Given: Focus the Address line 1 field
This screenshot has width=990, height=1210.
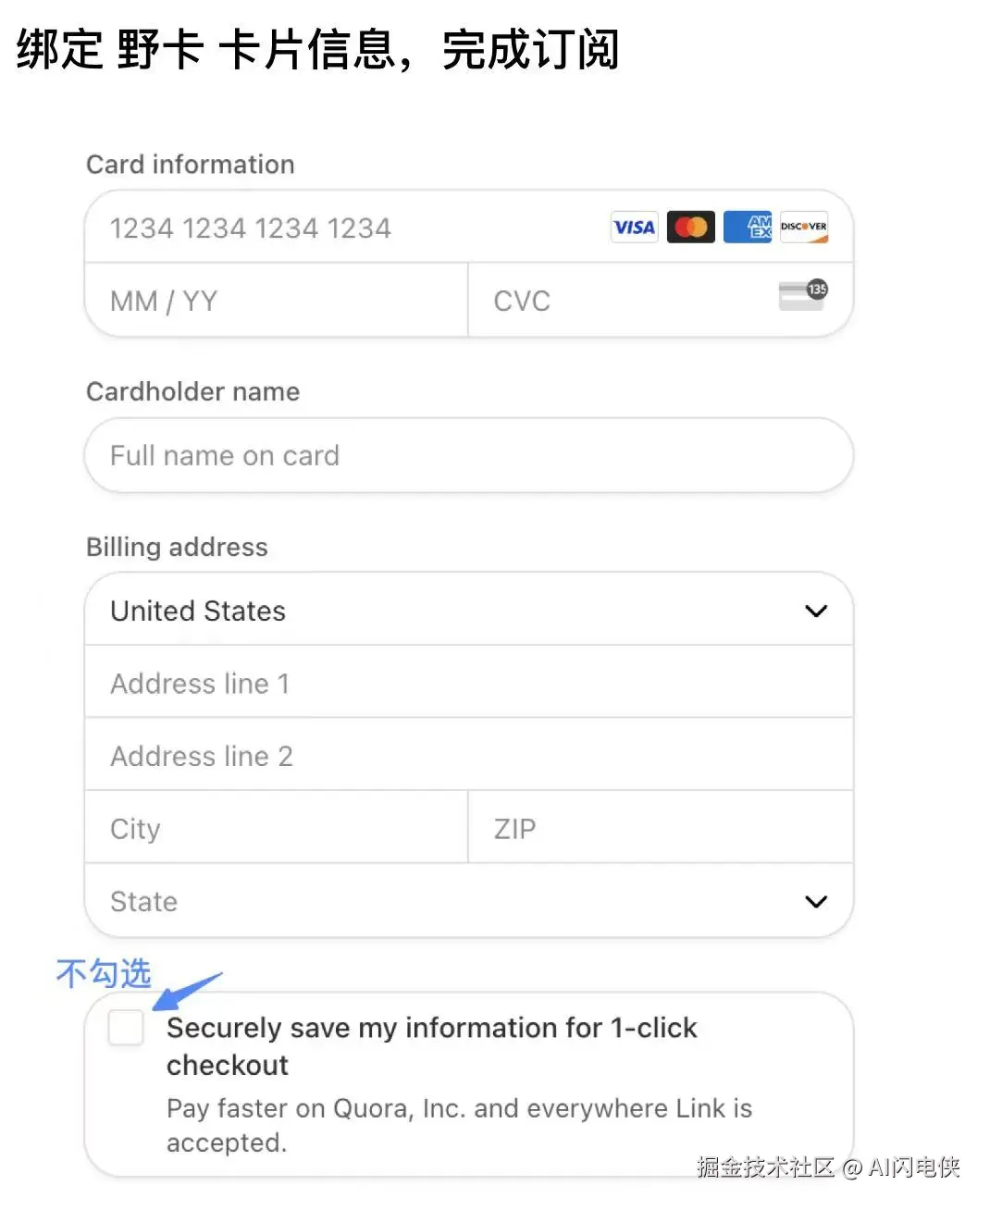Looking at the screenshot, I should (467, 684).
